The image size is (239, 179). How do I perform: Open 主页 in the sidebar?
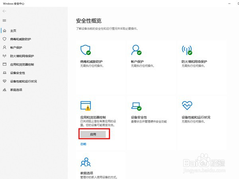point(13,31)
